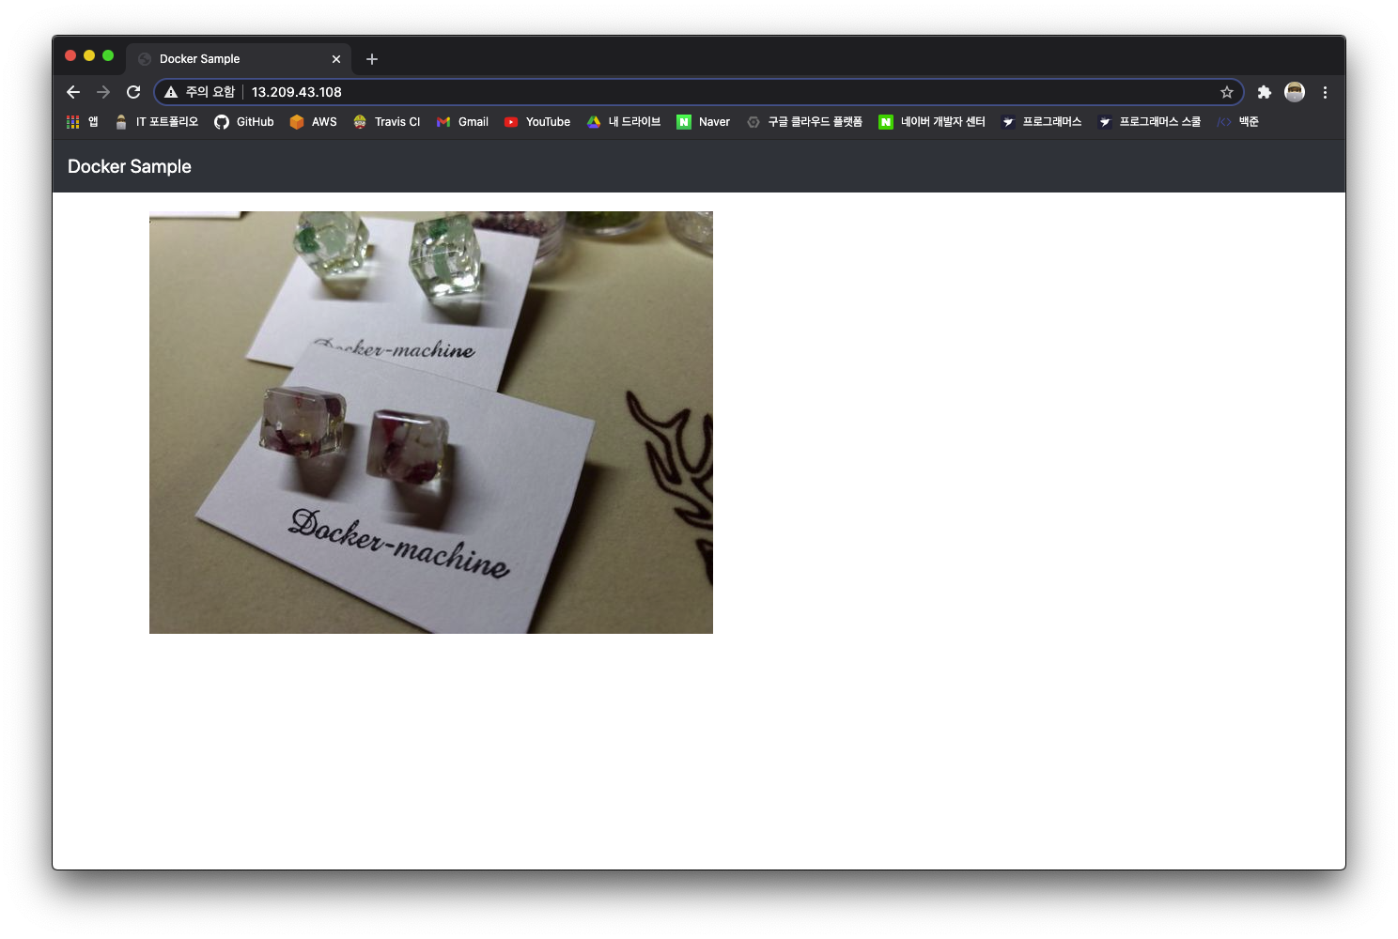Screen dimensions: 1398x939
Task: Open the Chrome profile avatar
Action: [x=1295, y=91]
